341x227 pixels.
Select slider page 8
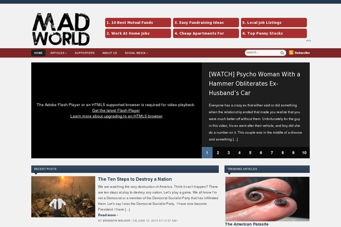pyautogui.click(x=282, y=153)
